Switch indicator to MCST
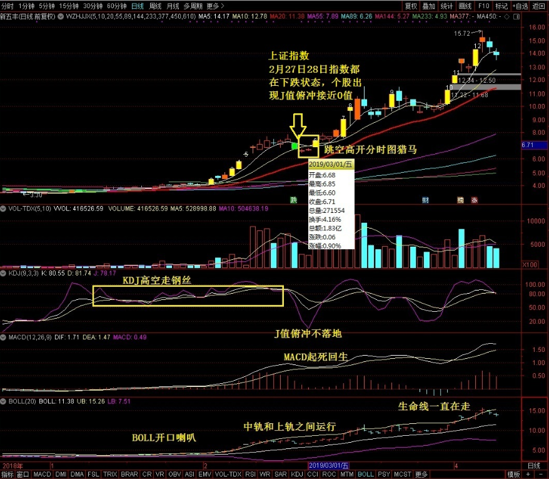549x479 pixels. pos(403,475)
